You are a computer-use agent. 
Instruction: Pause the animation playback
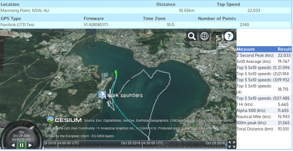21,145
